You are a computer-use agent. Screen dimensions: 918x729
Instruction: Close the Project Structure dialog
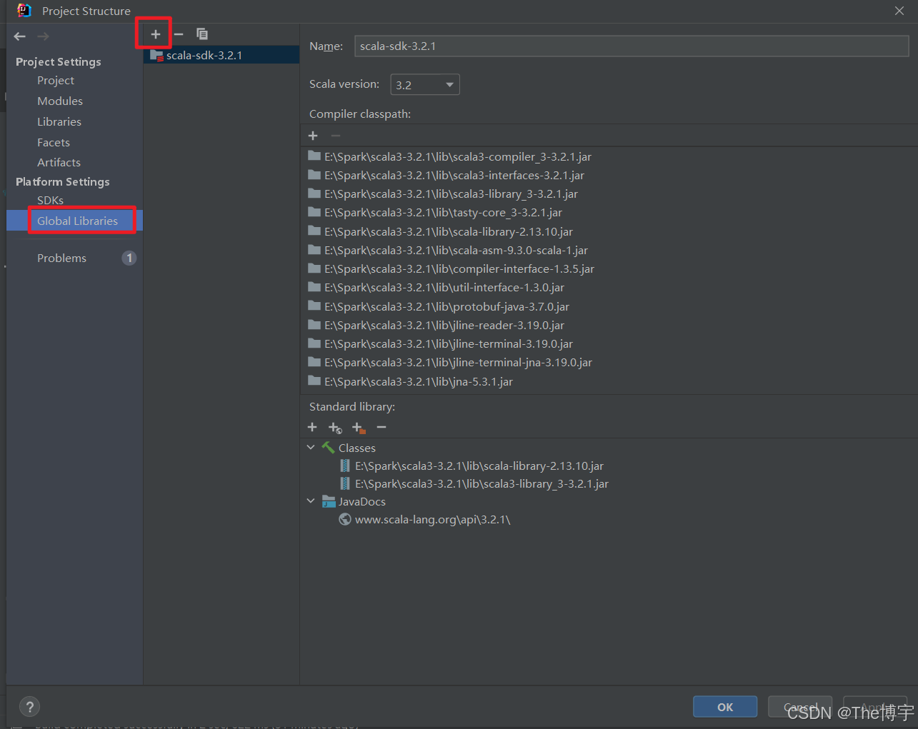click(x=899, y=11)
